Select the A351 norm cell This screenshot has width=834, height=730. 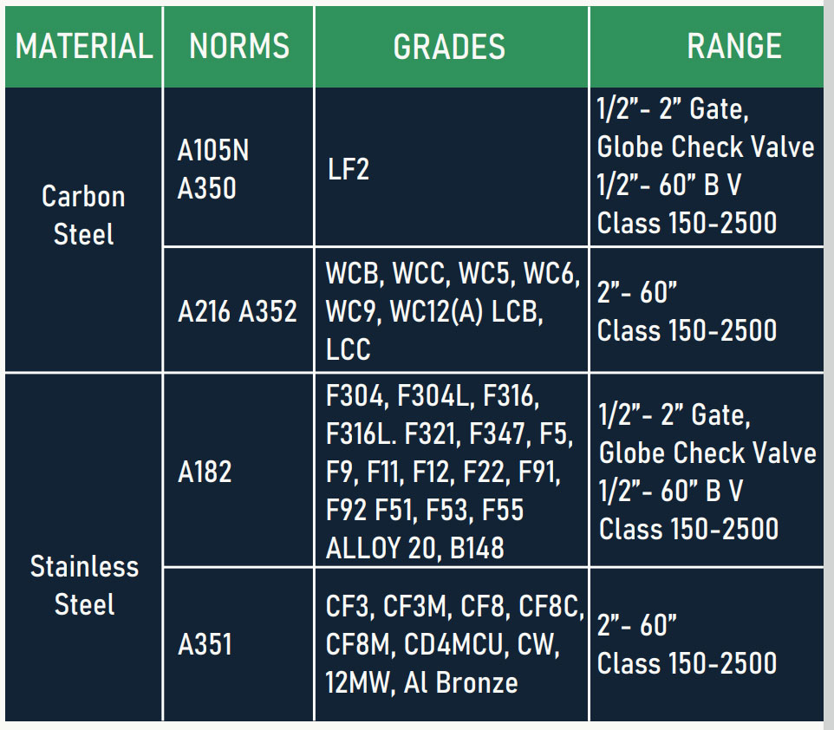(205, 645)
